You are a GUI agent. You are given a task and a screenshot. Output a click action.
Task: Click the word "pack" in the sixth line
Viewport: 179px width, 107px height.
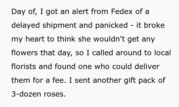pos(147,81)
